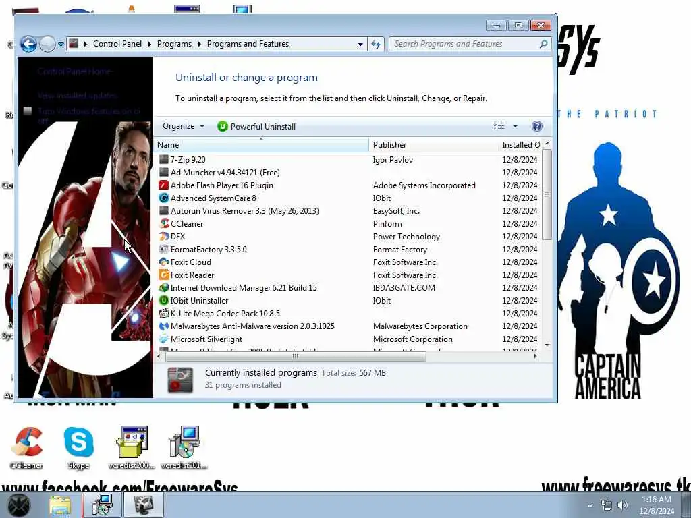Expand the arrow after Control Panel breadcrumb
Screen dimensions: 691x518
149,44
